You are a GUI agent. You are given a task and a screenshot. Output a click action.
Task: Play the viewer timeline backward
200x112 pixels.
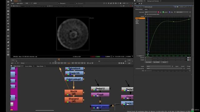pos(65,63)
